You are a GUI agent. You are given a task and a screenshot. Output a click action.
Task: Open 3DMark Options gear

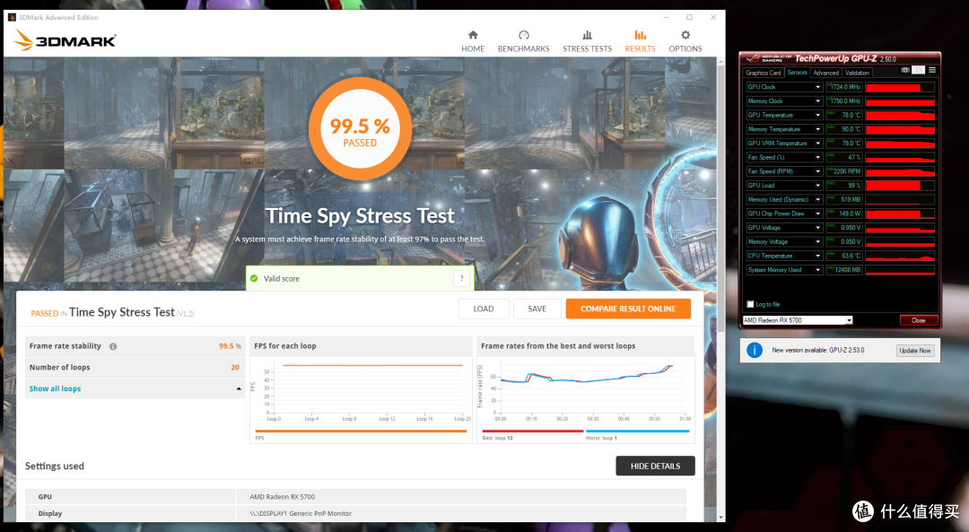tap(685, 41)
